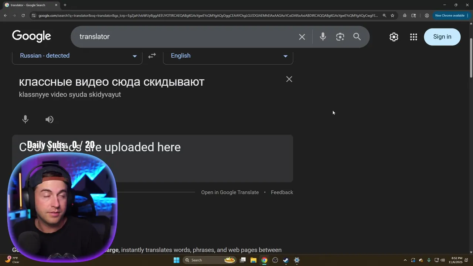
Task: Click the Chrome address bar URL
Action: 208,16
